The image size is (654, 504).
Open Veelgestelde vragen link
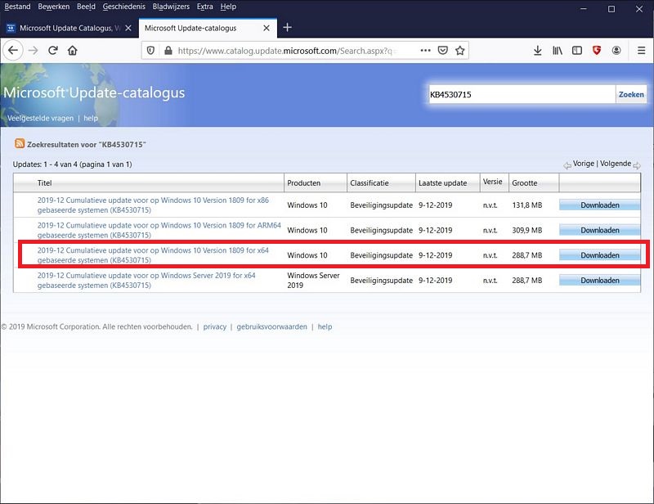point(40,118)
